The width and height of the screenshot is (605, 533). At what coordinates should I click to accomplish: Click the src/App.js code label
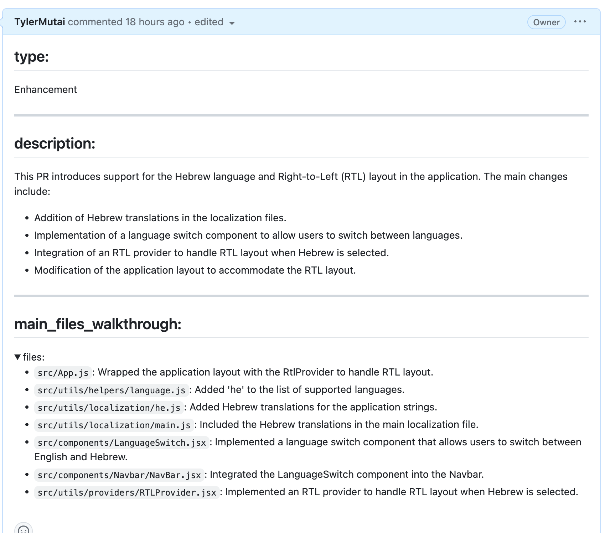point(63,373)
